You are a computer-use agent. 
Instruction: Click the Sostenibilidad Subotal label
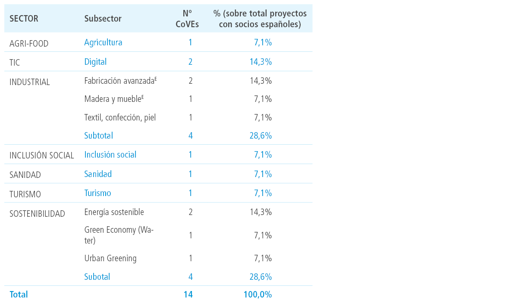coord(97,277)
